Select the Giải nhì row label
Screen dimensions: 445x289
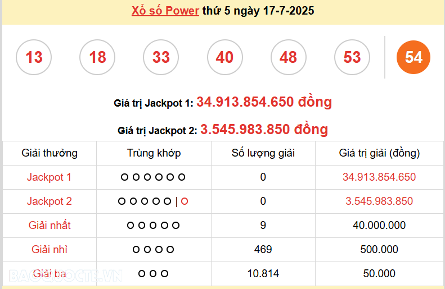(50, 249)
